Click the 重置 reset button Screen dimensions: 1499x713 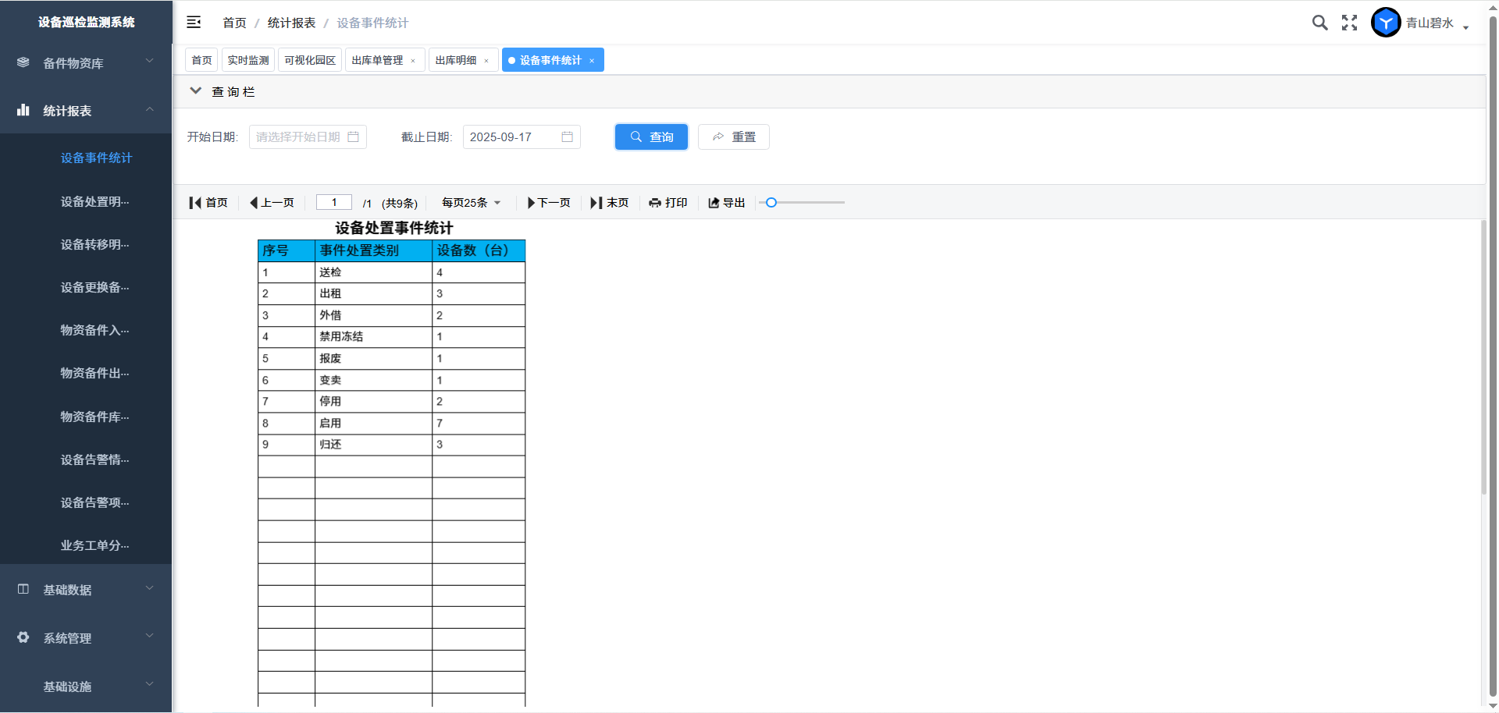[x=733, y=137]
